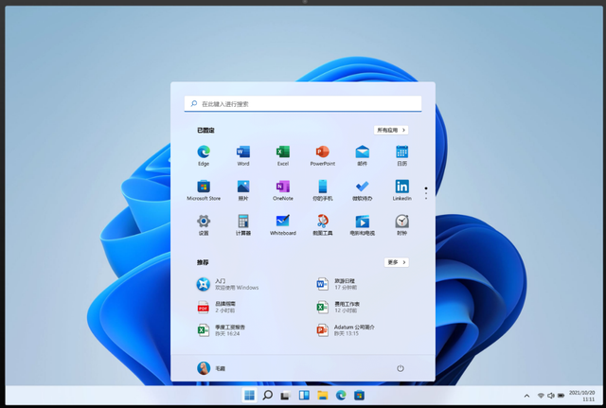Click the volume speaker tray icon

551,396
